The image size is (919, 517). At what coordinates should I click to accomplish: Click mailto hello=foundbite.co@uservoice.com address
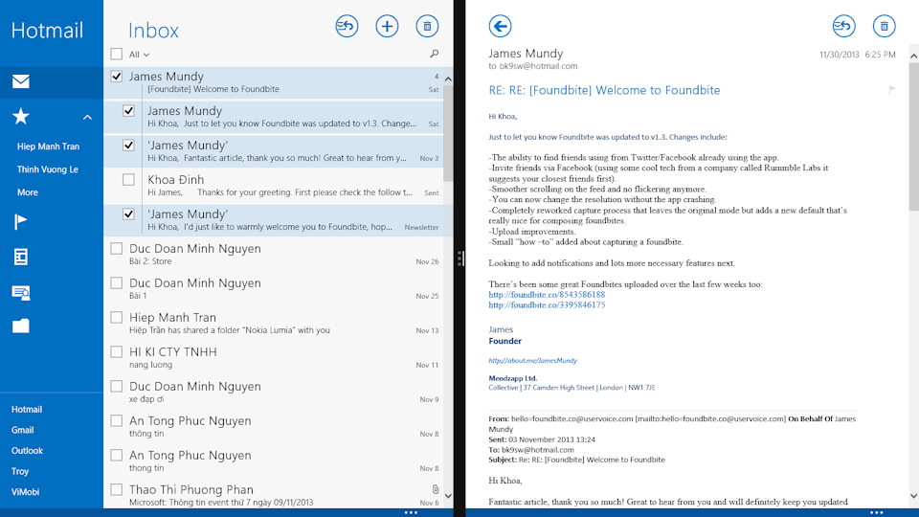pyautogui.click(x=710, y=418)
